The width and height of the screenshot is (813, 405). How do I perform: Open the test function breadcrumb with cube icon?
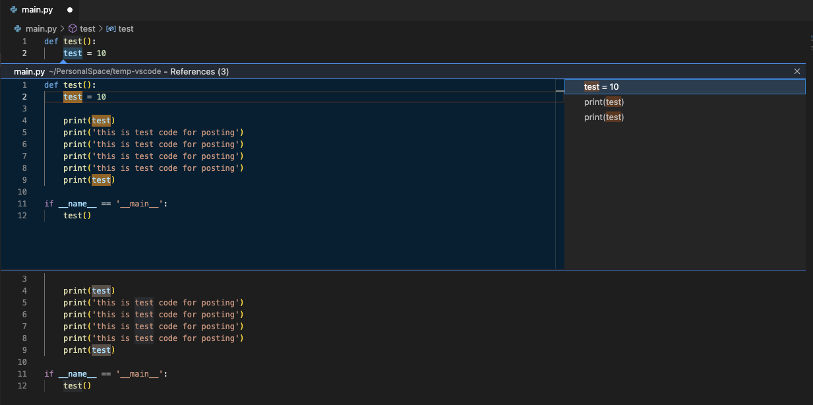click(x=82, y=28)
